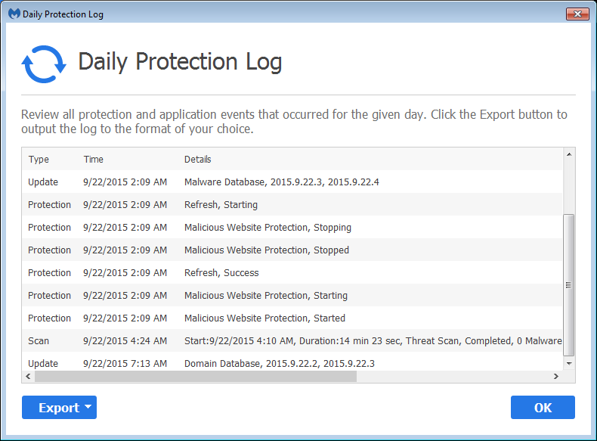Click the vertical scrollbar up arrow

569,154
